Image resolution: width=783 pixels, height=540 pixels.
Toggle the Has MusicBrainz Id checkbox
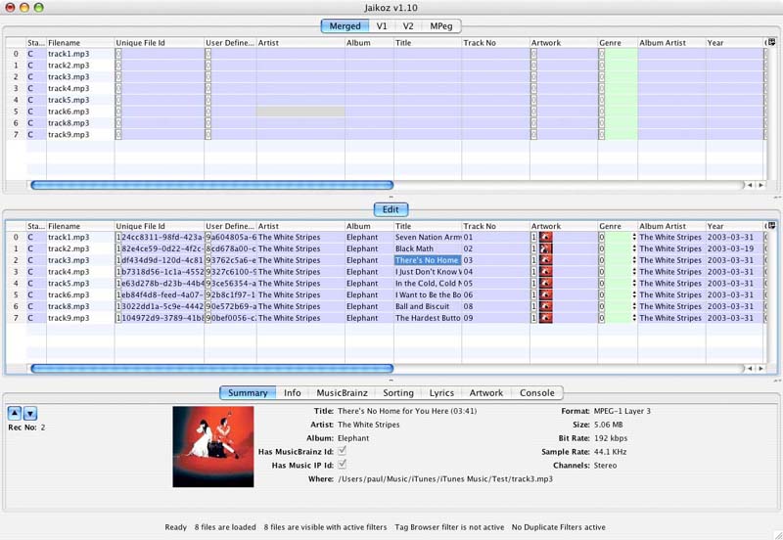click(342, 451)
